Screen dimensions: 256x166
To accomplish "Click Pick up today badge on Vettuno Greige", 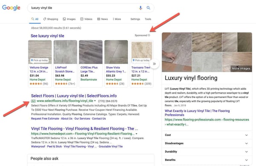I will [39, 60].
